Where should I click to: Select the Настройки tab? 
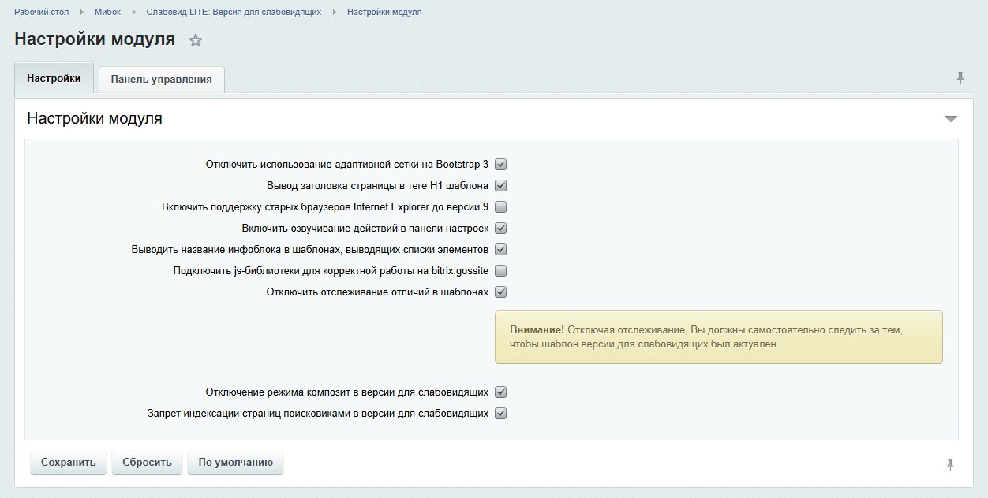[54, 79]
